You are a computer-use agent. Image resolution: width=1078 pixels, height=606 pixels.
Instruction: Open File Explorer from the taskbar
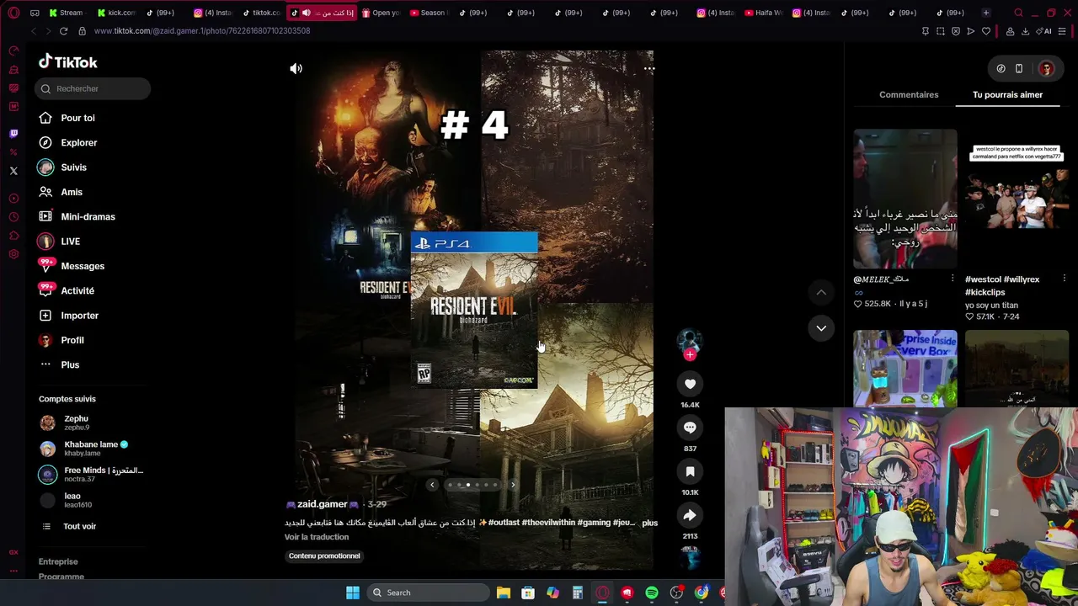504,593
